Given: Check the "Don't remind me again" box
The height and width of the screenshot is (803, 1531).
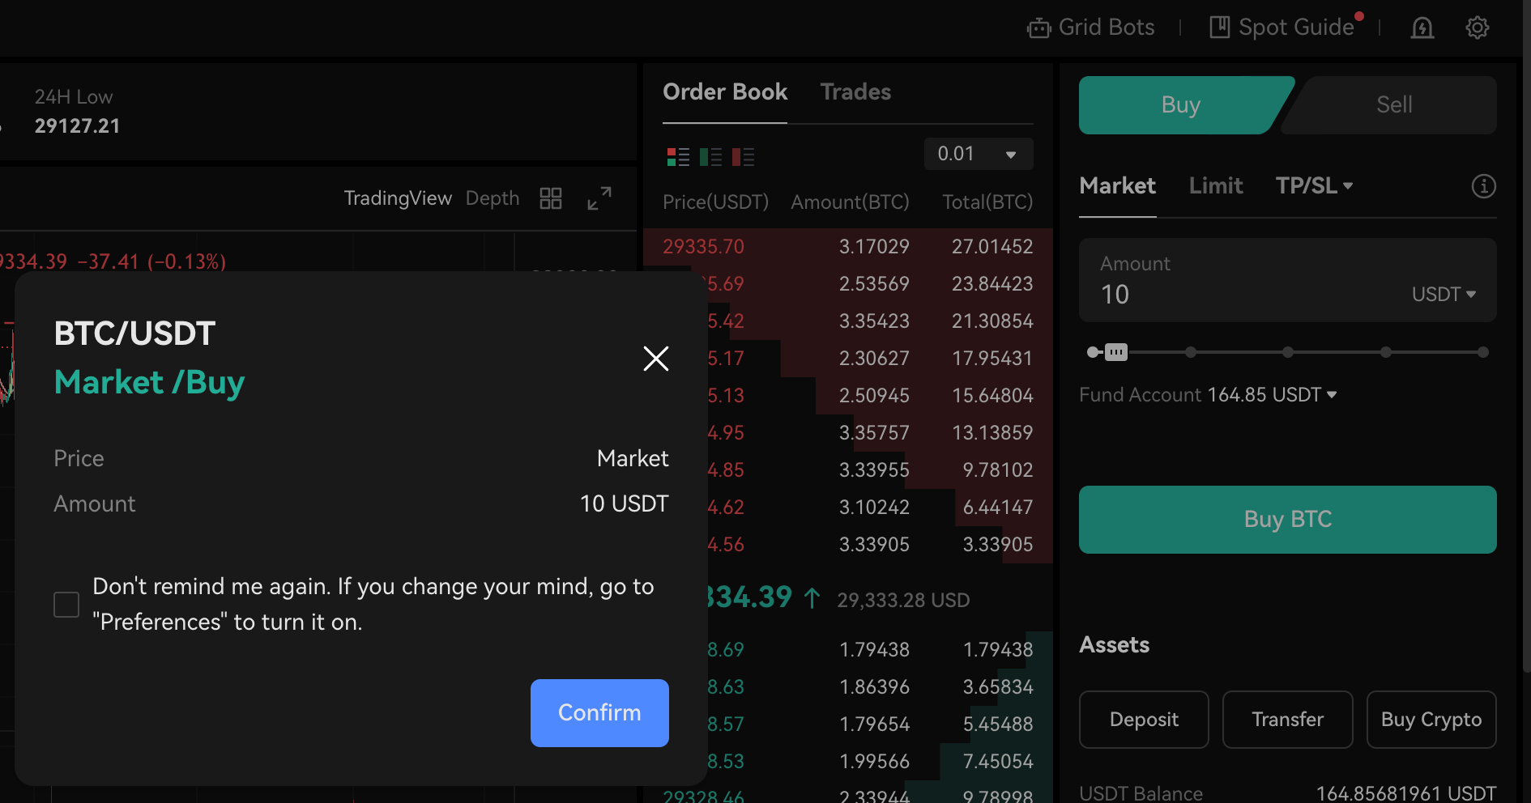Looking at the screenshot, I should pyautogui.click(x=66, y=605).
